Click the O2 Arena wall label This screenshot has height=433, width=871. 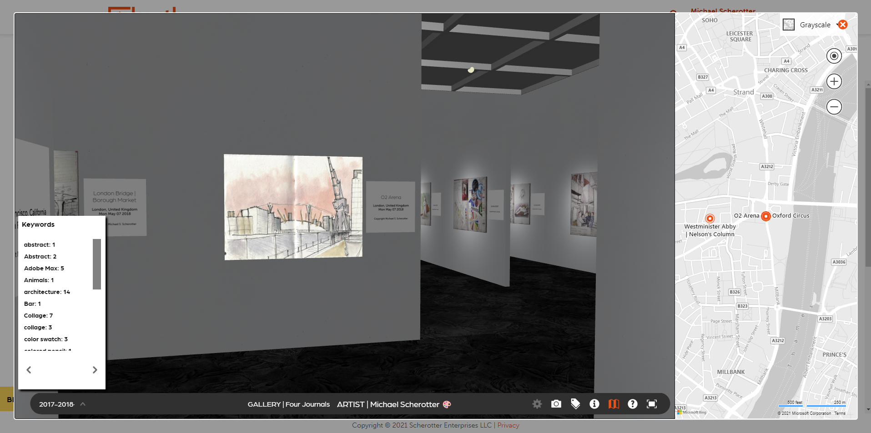[x=391, y=207]
